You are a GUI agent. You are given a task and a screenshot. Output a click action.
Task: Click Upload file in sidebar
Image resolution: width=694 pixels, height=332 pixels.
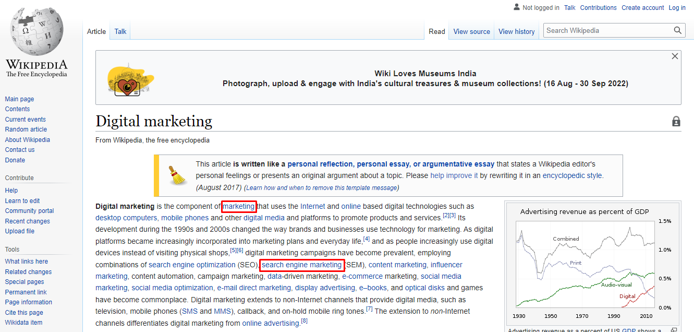[x=20, y=231]
